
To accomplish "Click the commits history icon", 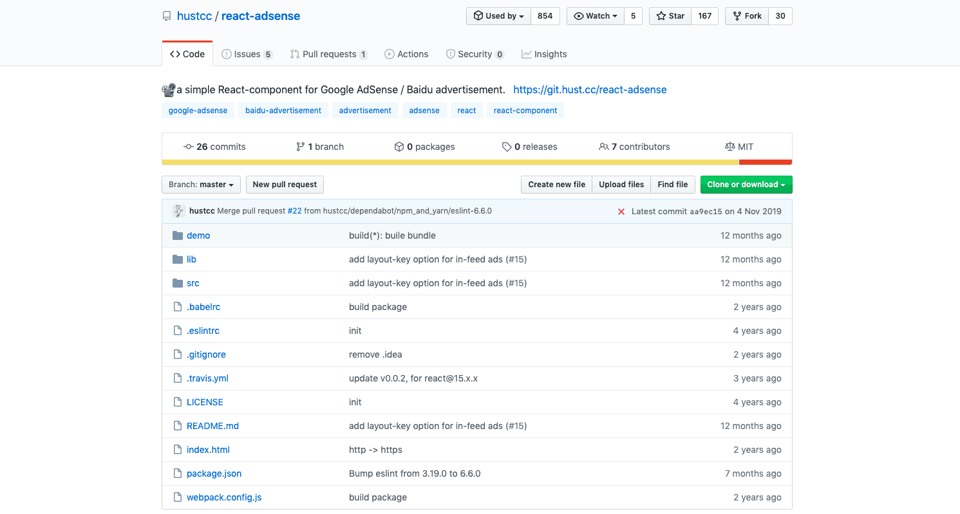I will (189, 147).
